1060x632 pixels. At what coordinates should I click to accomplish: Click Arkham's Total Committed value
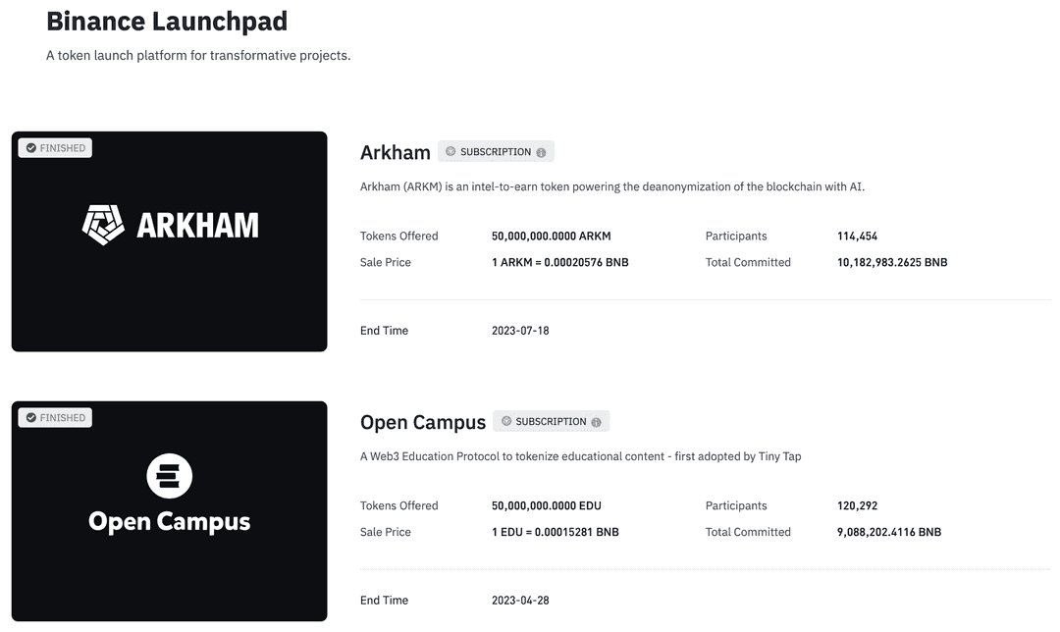click(891, 262)
